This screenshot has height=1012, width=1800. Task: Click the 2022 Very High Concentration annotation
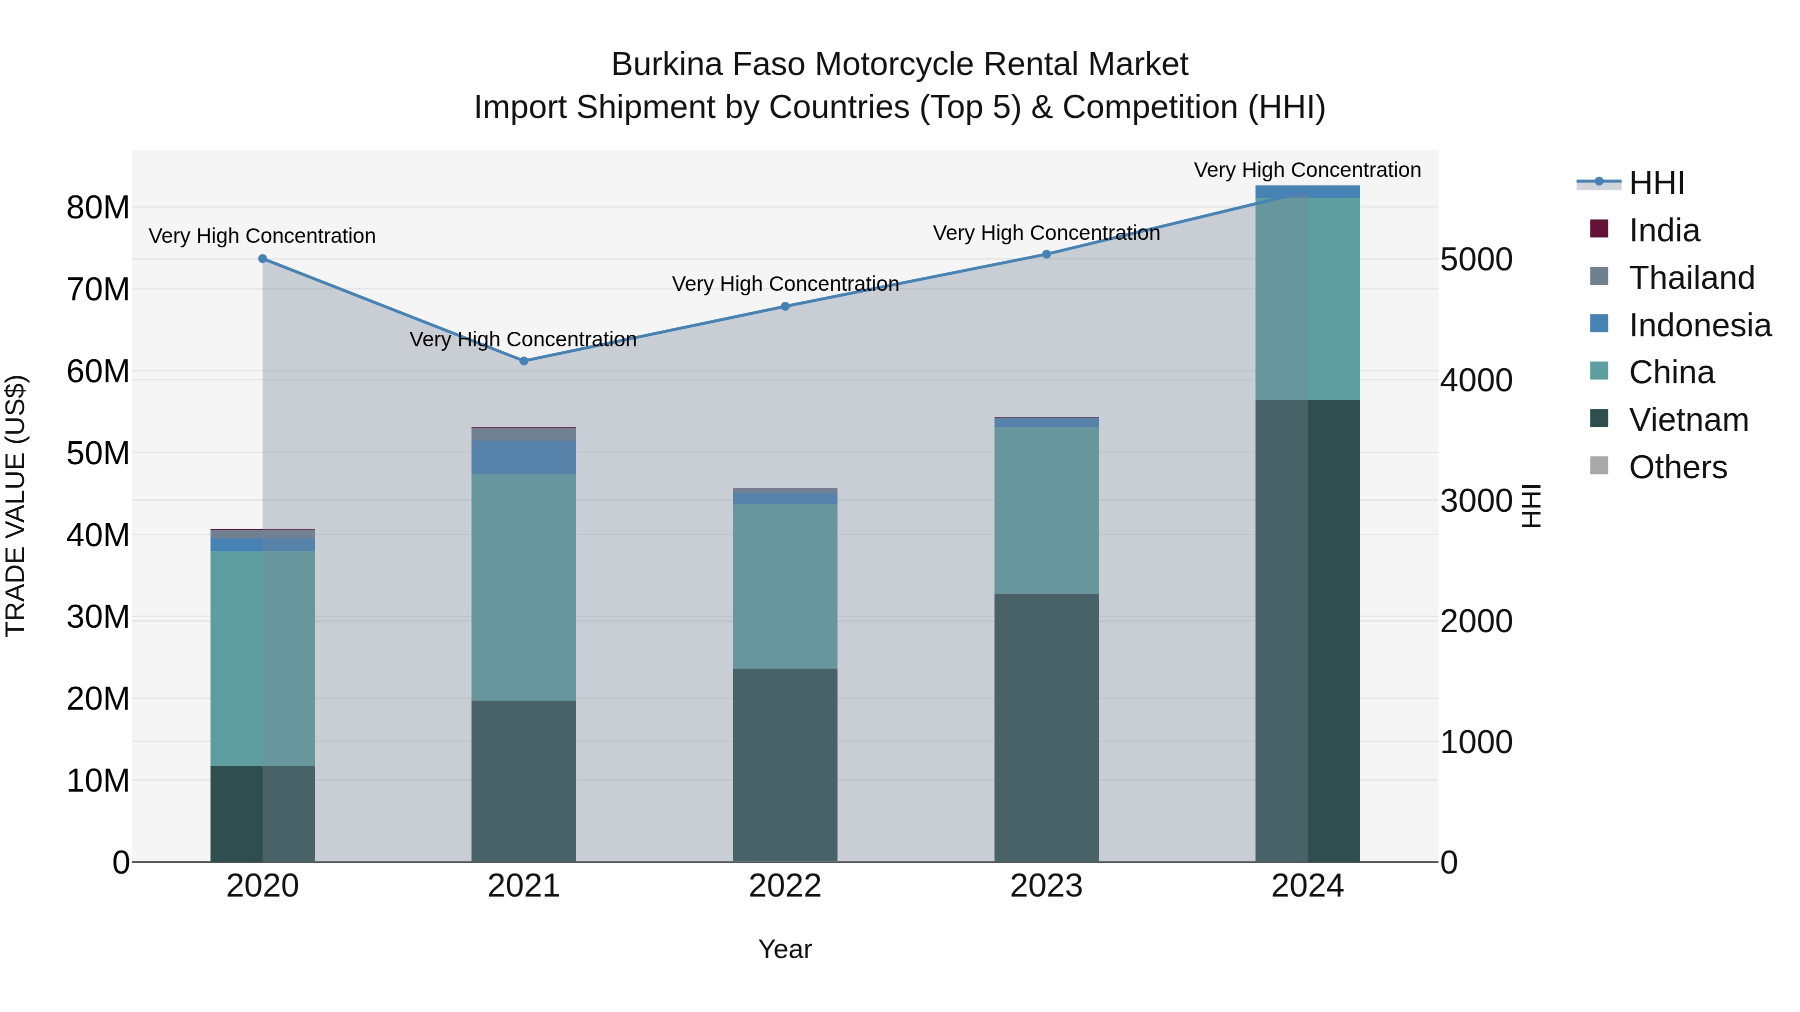click(x=785, y=284)
